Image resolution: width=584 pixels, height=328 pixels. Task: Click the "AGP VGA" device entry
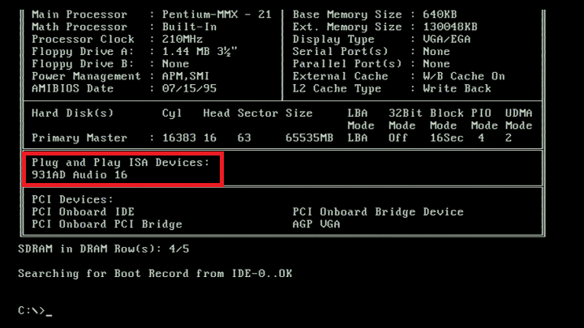coord(316,224)
